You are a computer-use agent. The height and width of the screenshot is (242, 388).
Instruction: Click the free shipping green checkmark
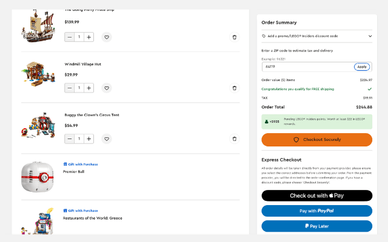click(x=370, y=89)
